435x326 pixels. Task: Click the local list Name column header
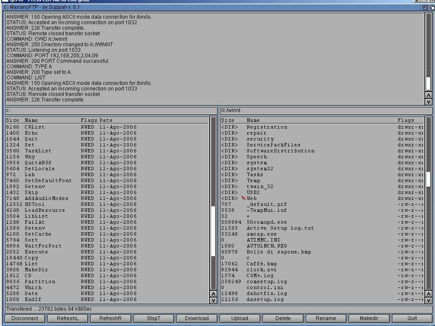31,121
